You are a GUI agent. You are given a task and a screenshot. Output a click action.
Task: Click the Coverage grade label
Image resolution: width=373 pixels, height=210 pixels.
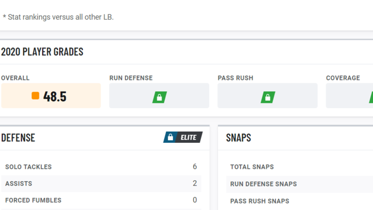(343, 78)
